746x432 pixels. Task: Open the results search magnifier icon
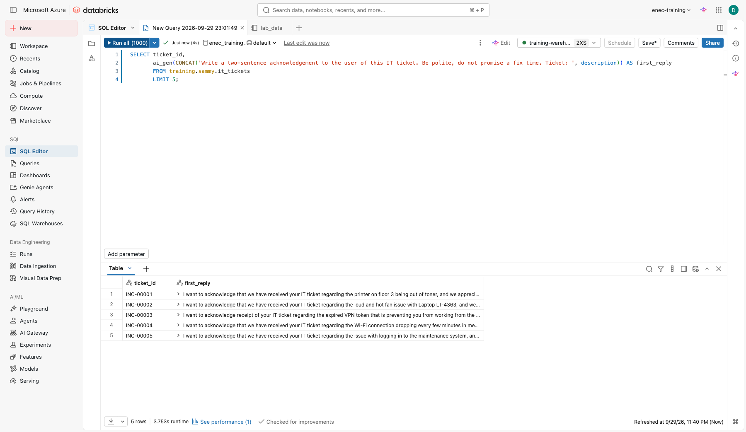click(x=649, y=269)
